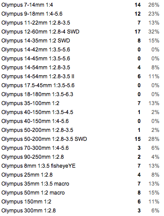Select Olympus 50mm 1:2 macro lens
This screenshot has height=216, width=164.
click(33, 193)
